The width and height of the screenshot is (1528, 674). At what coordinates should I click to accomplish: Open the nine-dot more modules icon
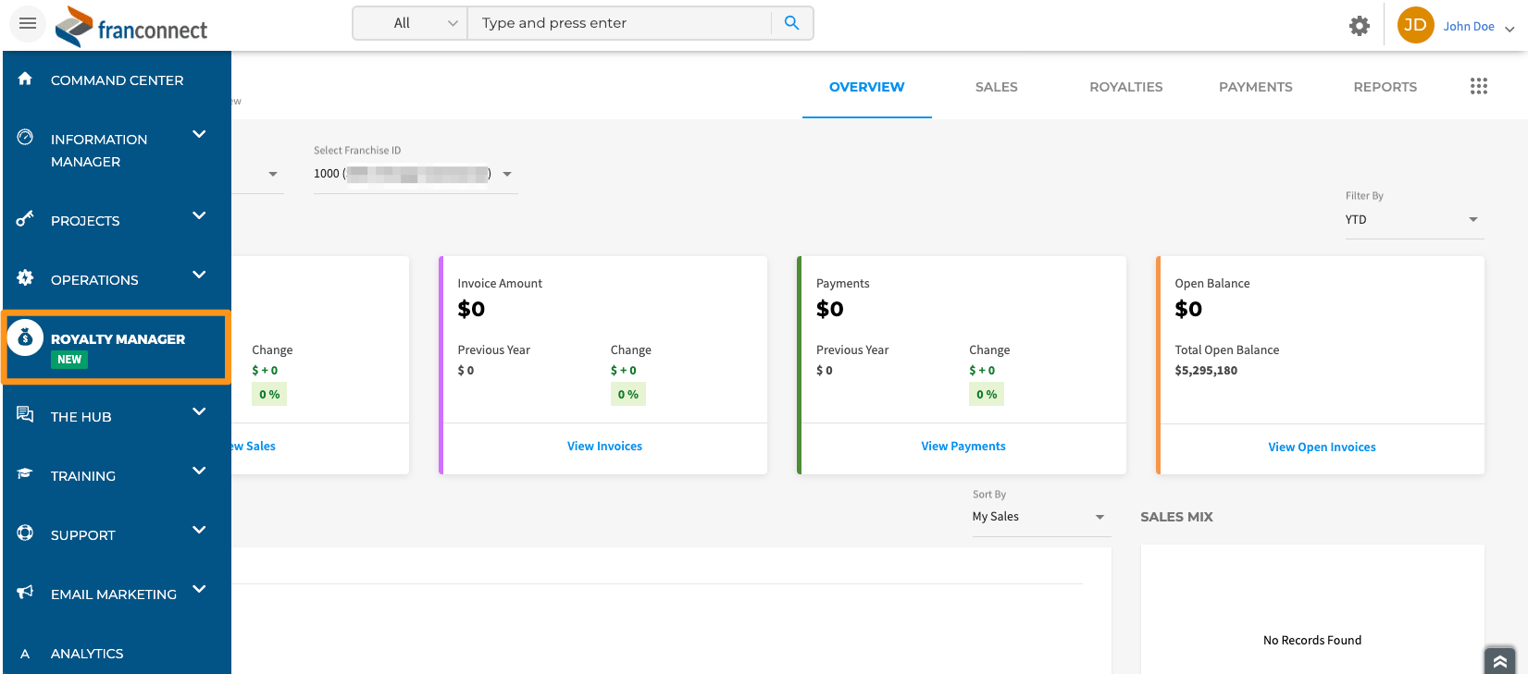point(1479,86)
